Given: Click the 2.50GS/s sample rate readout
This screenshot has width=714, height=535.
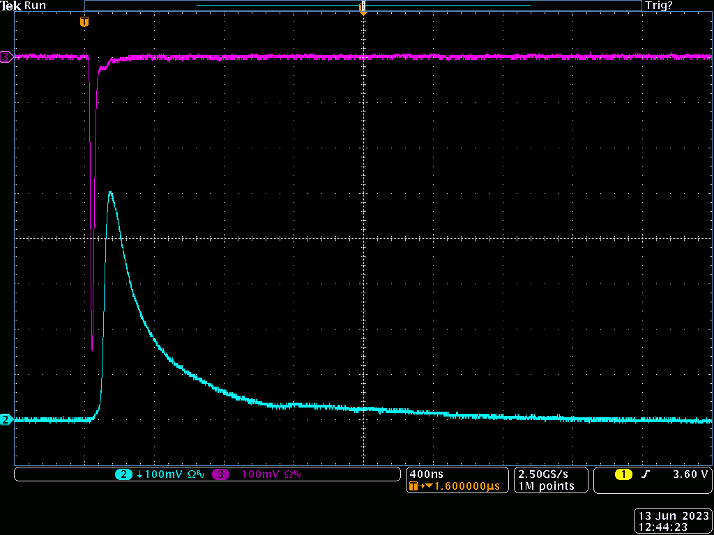Looking at the screenshot, I should [x=542, y=474].
